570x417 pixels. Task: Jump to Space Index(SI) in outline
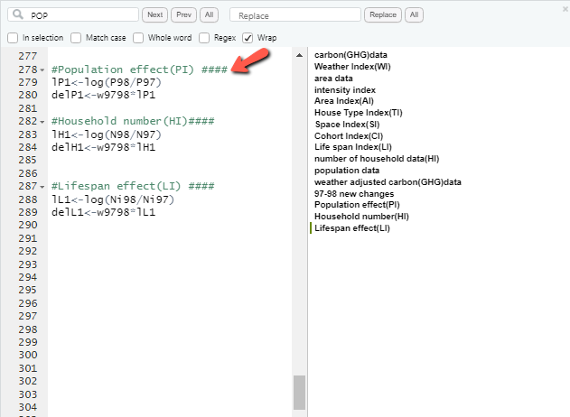pos(347,125)
